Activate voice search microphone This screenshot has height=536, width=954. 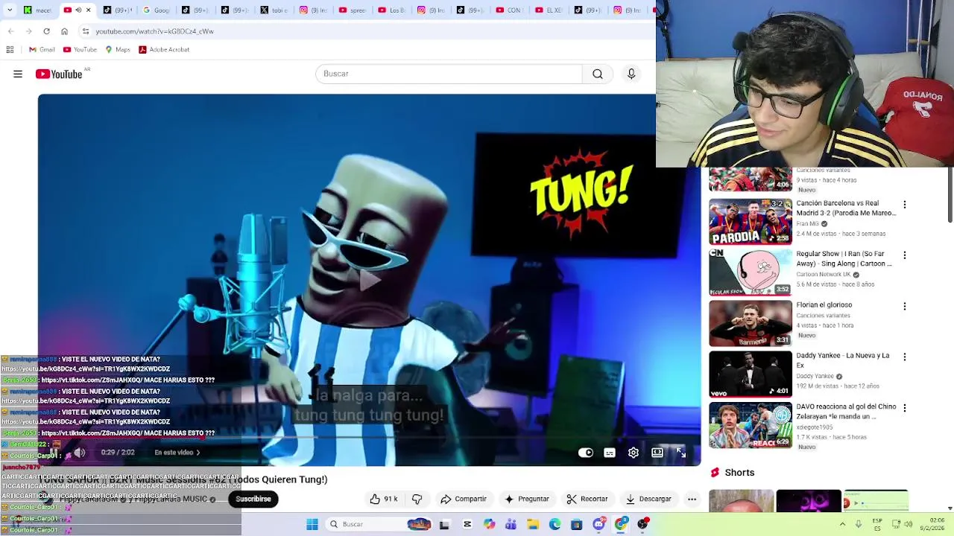click(x=631, y=74)
